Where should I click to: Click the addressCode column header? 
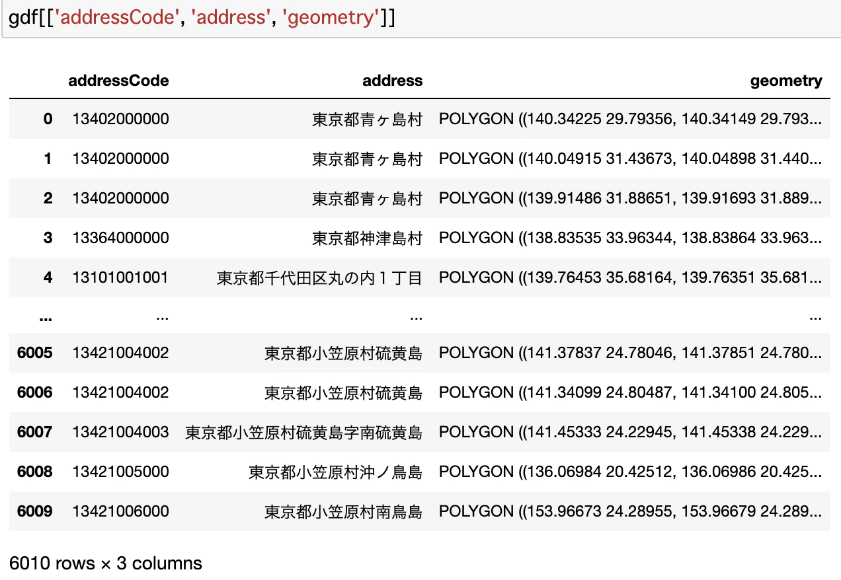(119, 81)
